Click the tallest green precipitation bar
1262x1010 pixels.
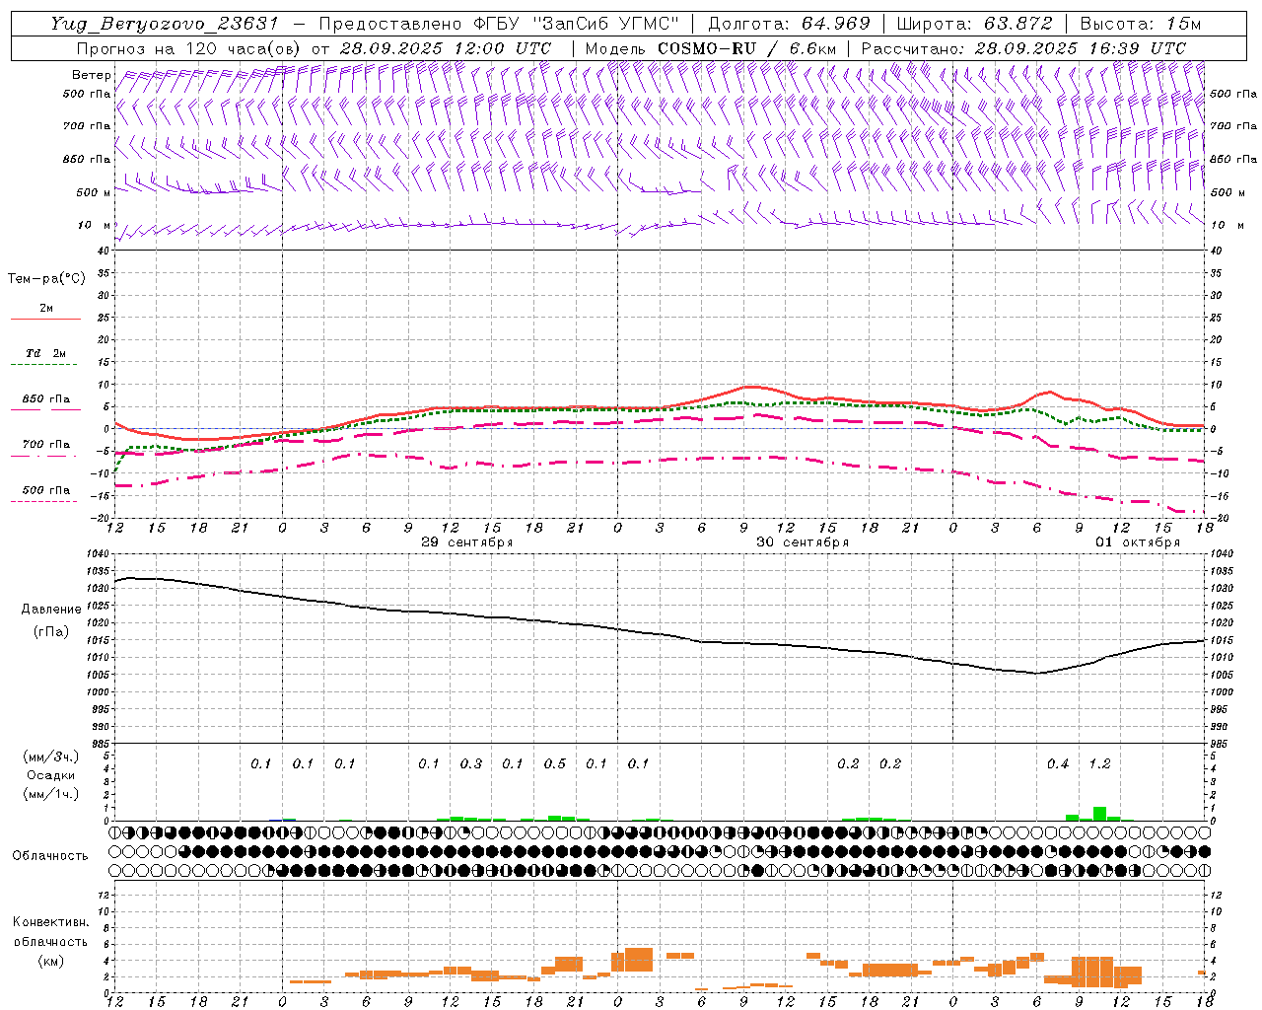pyautogui.click(x=1099, y=814)
